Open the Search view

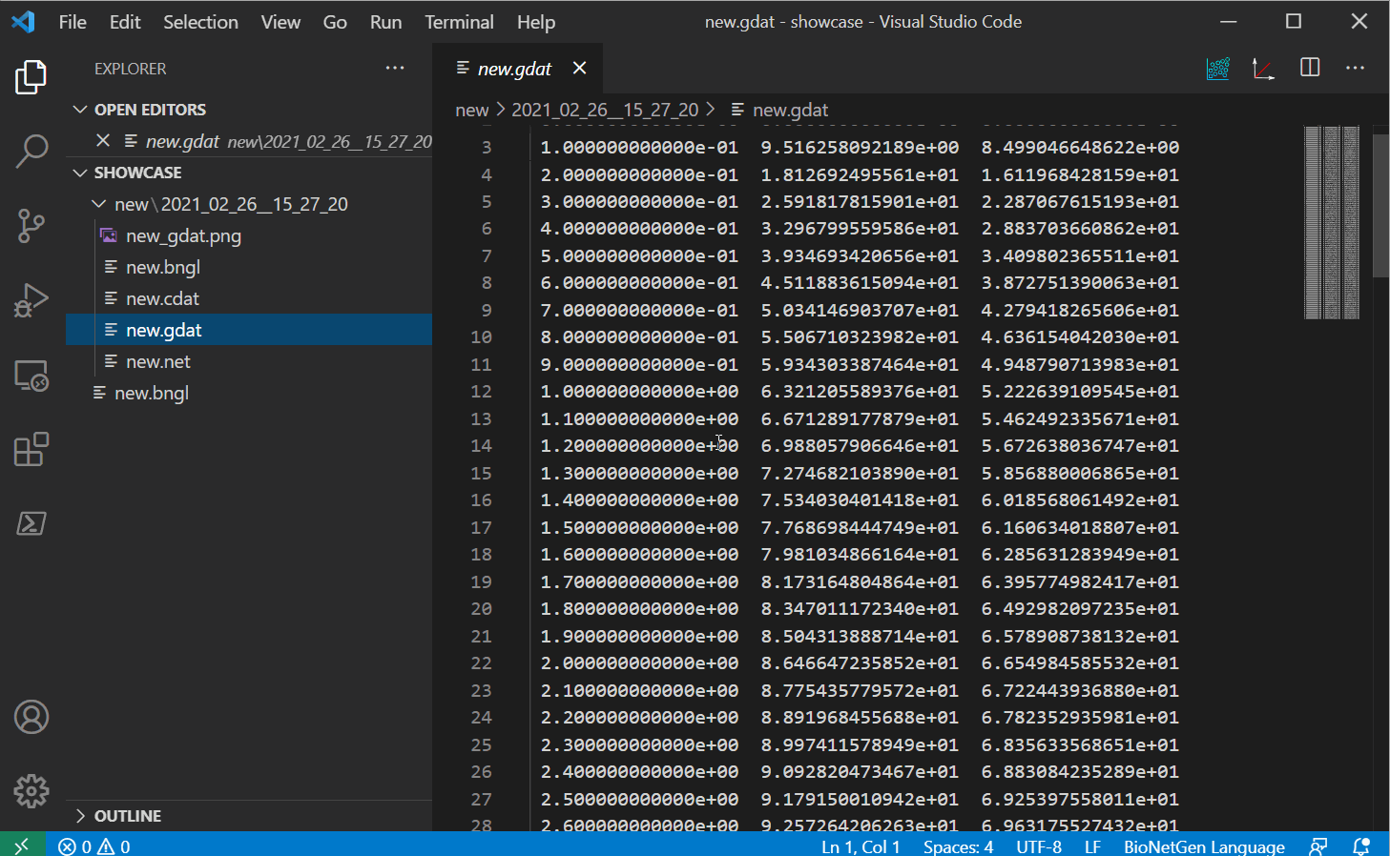click(31, 151)
